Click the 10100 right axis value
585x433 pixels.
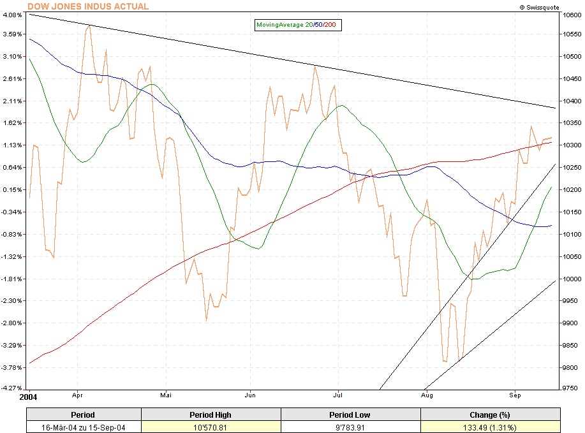tap(572, 234)
